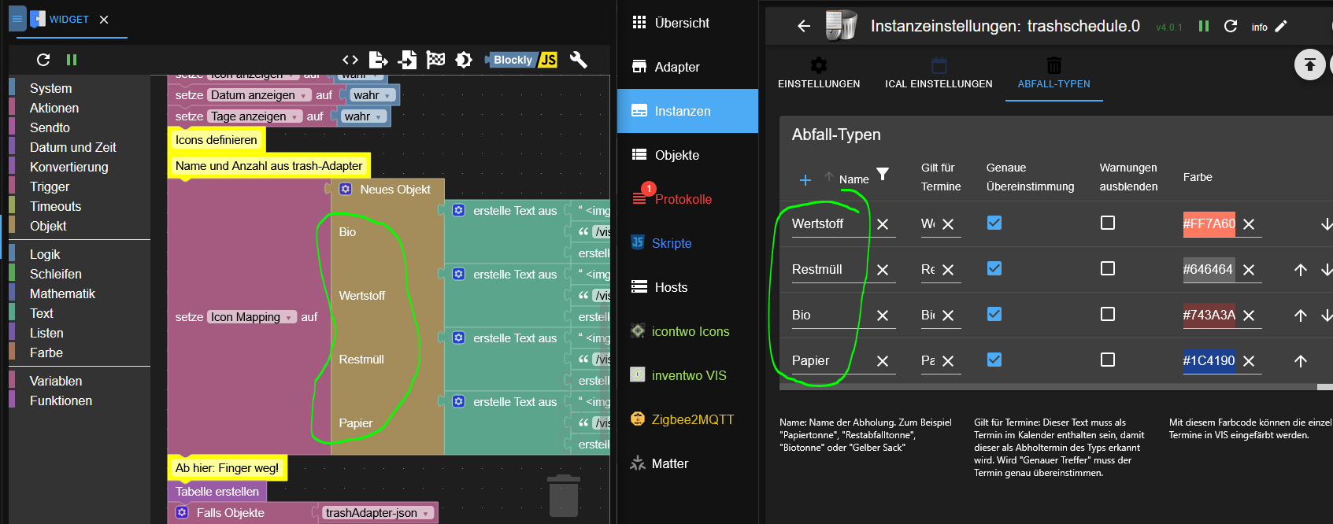Image resolution: width=1333 pixels, height=524 pixels.
Task: Open the Icon Mapping variable dropdown
Action: [289, 318]
